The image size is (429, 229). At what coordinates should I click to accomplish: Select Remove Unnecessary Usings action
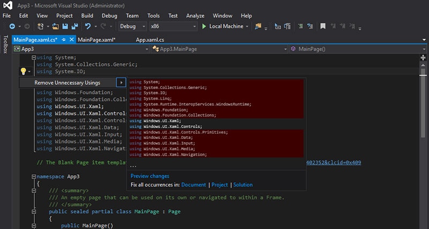67,83
